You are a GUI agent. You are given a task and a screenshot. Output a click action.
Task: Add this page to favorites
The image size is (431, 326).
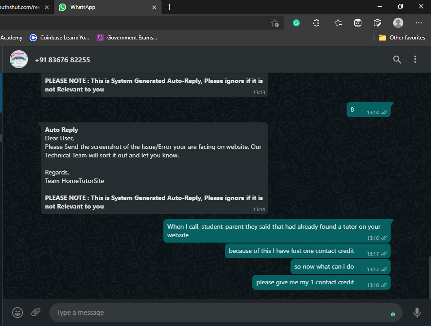[275, 23]
